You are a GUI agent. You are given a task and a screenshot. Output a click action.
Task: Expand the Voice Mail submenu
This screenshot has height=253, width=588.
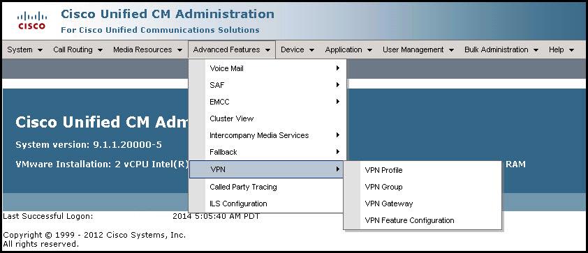click(266, 68)
